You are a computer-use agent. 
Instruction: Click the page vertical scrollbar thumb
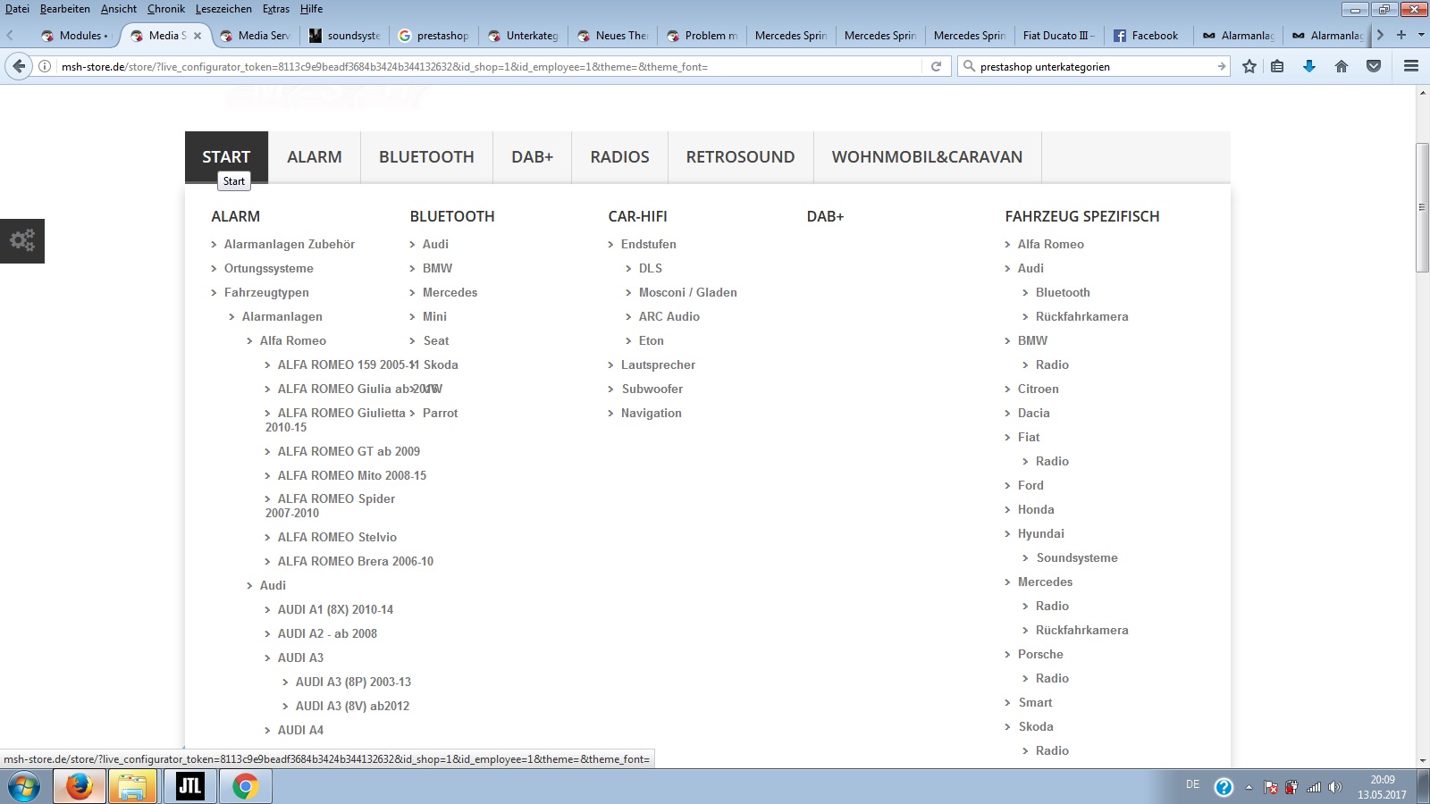point(1422,207)
